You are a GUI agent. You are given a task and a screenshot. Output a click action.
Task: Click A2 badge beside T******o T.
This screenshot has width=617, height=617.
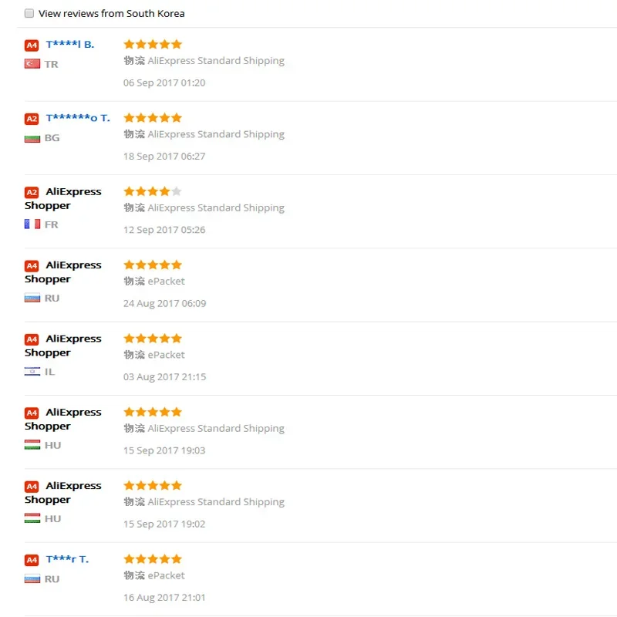[x=32, y=119]
